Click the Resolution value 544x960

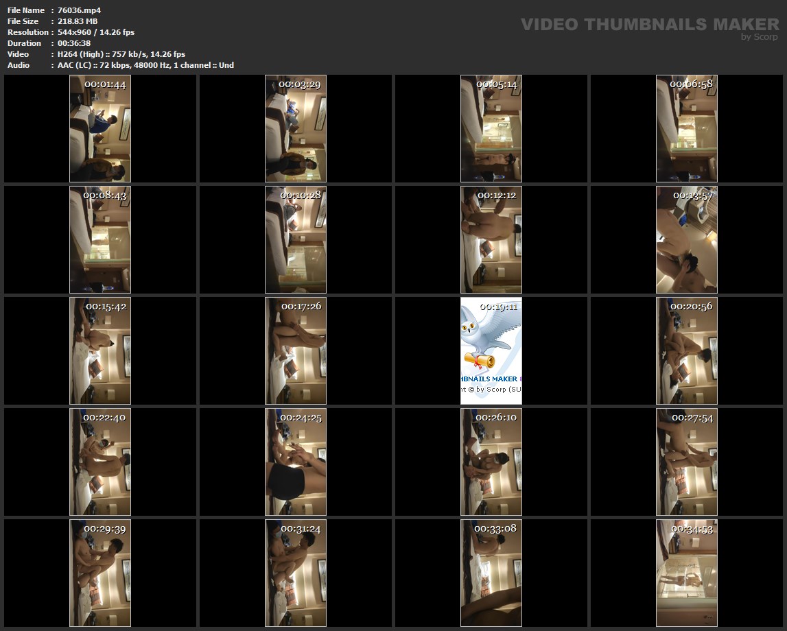point(96,32)
